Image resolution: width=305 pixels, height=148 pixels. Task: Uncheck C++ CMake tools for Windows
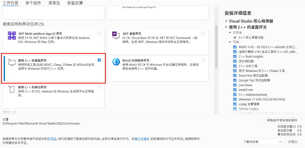pos(235,71)
